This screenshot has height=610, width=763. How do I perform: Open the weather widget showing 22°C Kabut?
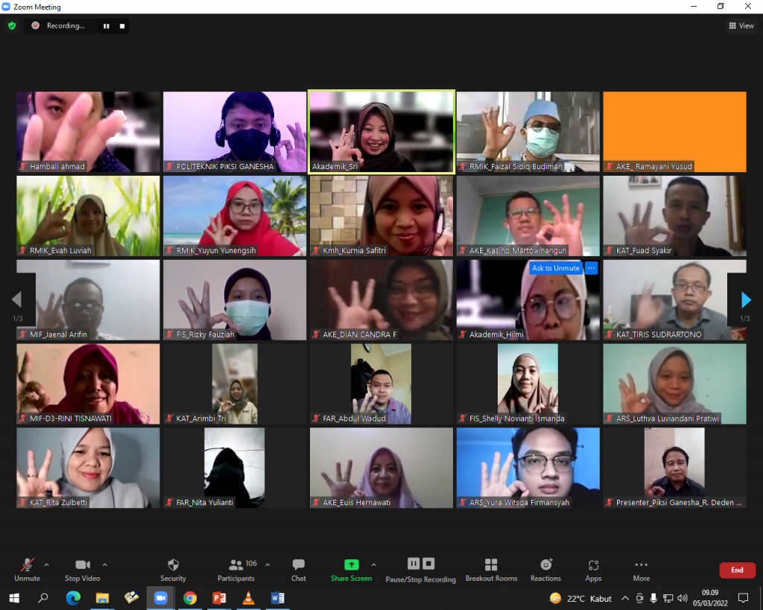[x=580, y=598]
